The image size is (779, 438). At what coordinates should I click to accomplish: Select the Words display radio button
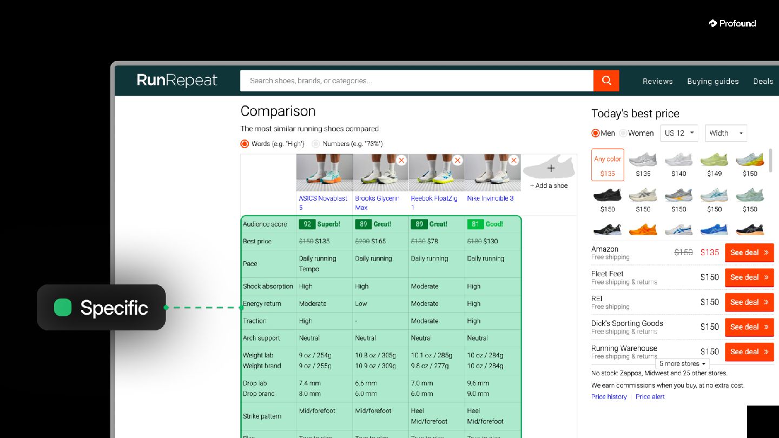click(245, 144)
